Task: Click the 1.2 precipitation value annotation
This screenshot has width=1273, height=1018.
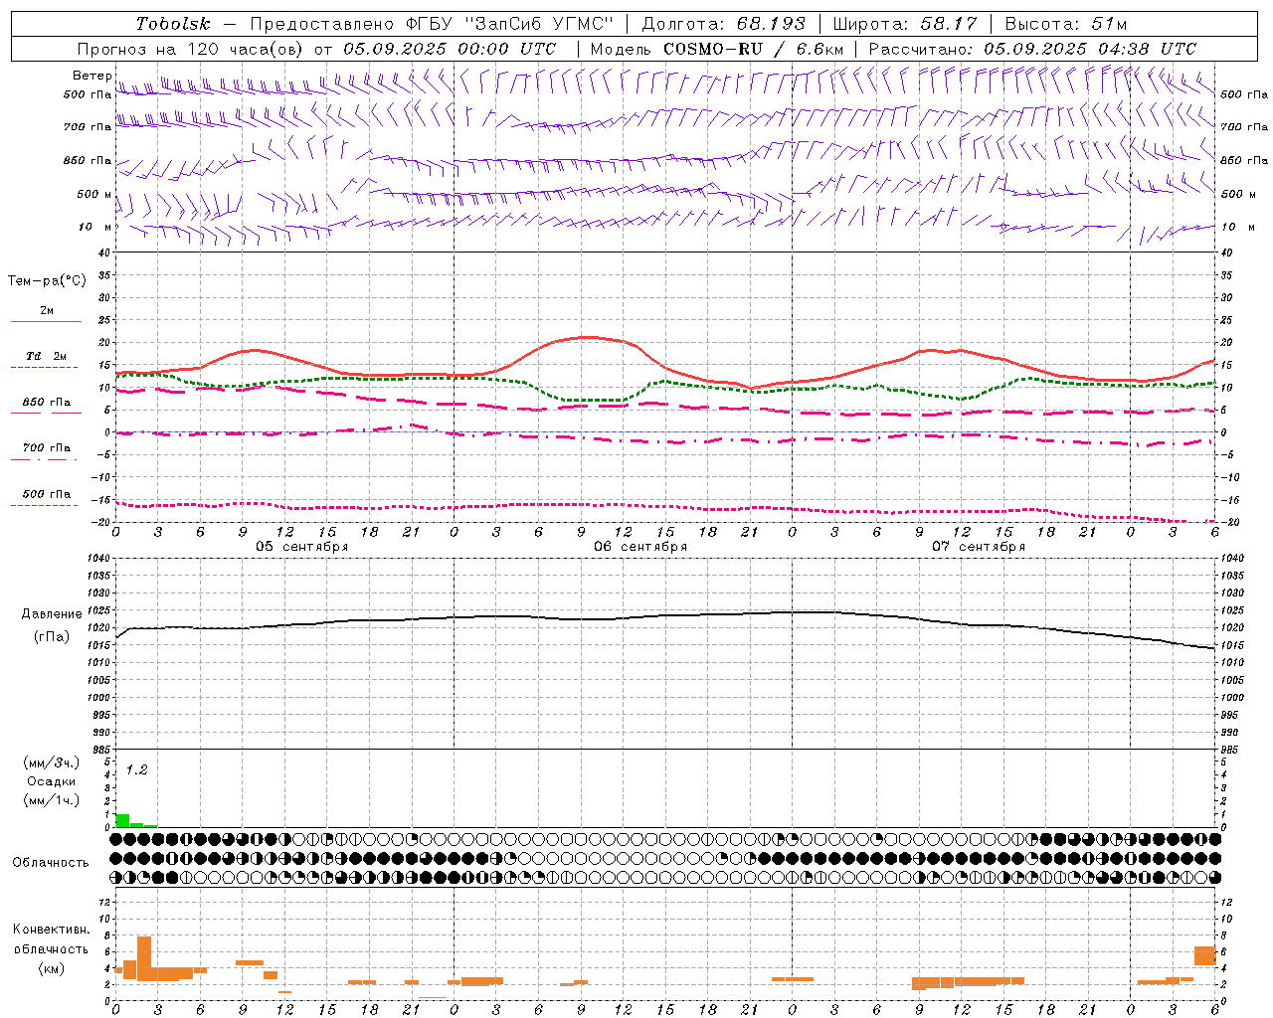Action: 136,770
